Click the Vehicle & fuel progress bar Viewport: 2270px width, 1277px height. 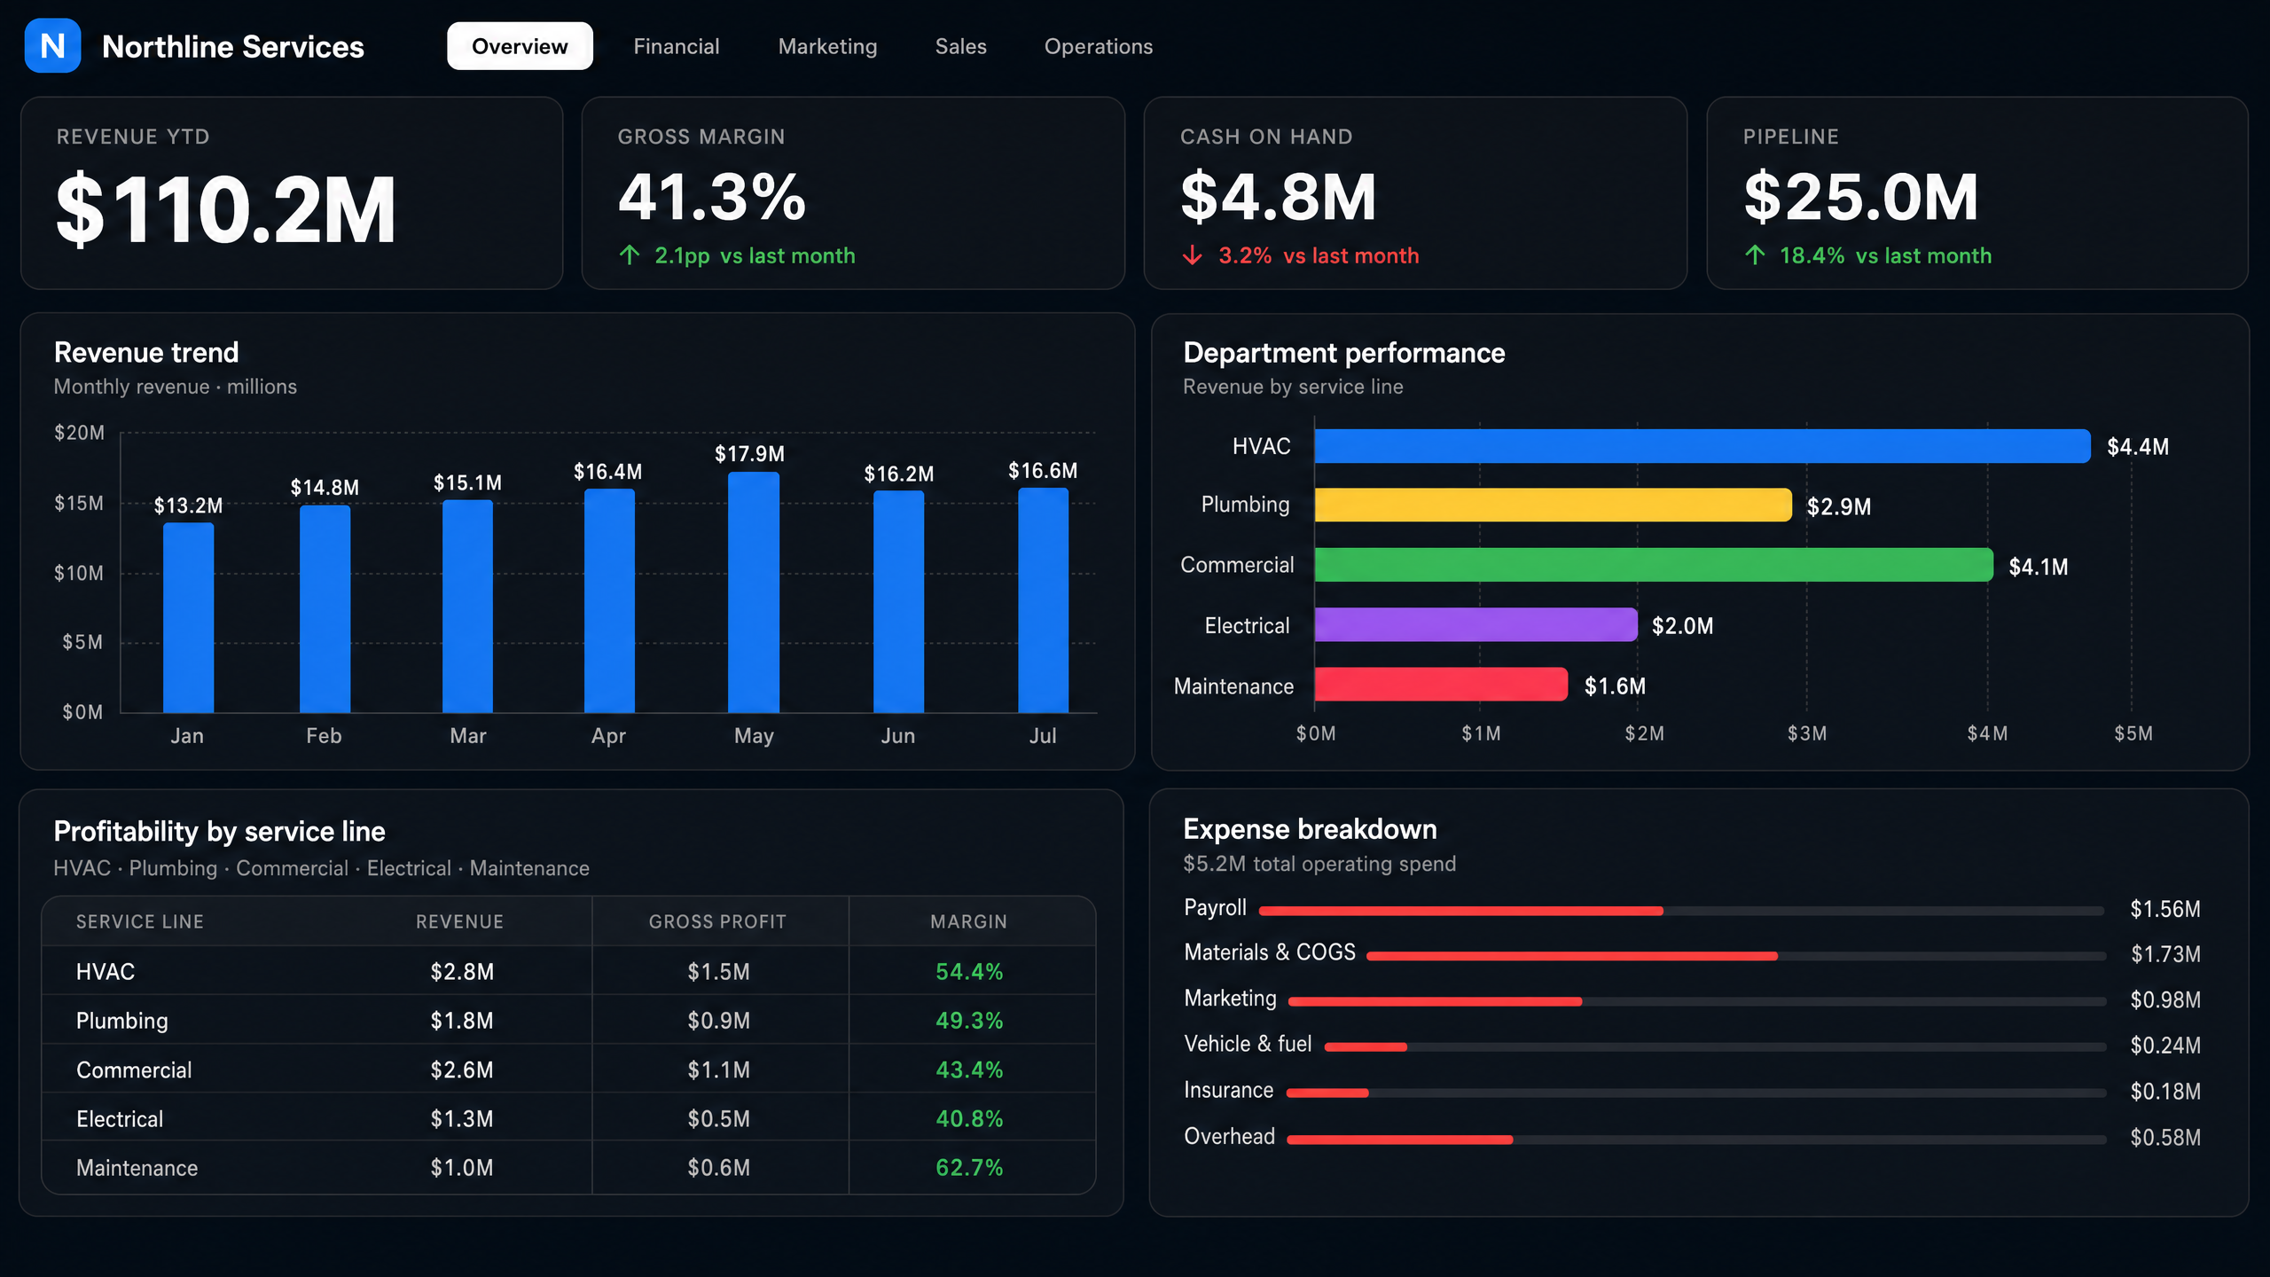click(x=1715, y=1047)
